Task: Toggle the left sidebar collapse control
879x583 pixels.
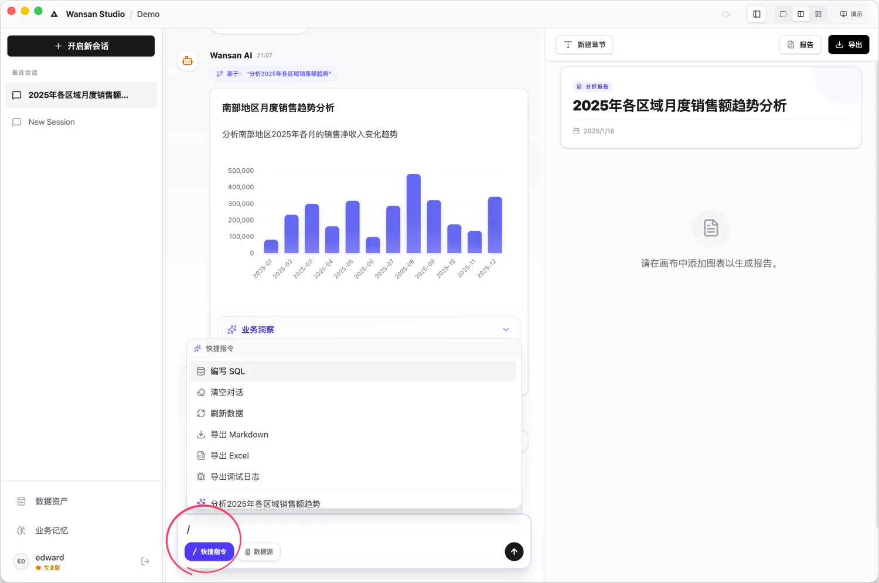Action: [x=756, y=13]
